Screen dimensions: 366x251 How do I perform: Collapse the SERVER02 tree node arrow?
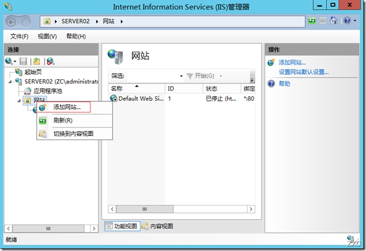tap(10, 82)
